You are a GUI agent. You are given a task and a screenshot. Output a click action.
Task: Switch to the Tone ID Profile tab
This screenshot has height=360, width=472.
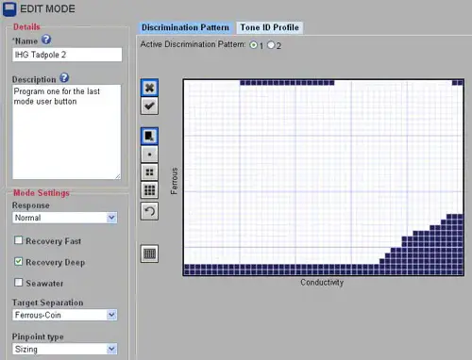[x=270, y=27]
